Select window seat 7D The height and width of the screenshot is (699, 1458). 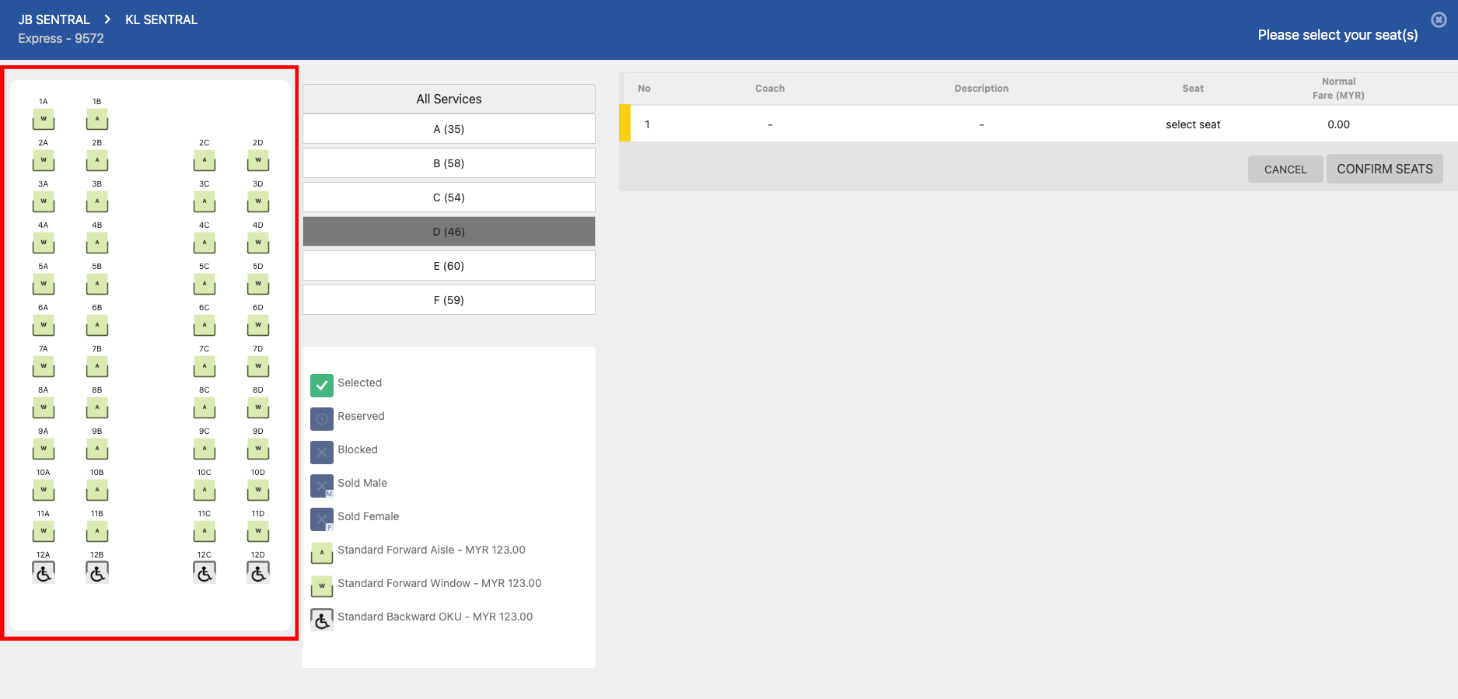click(x=258, y=367)
